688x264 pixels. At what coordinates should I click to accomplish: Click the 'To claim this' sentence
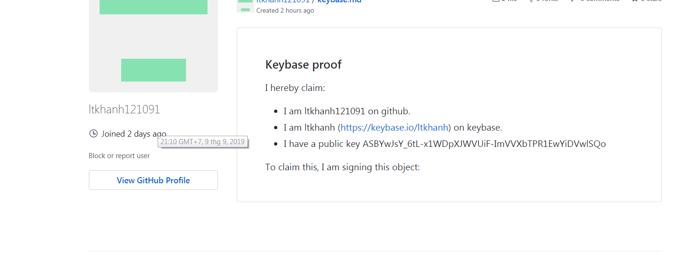(342, 167)
